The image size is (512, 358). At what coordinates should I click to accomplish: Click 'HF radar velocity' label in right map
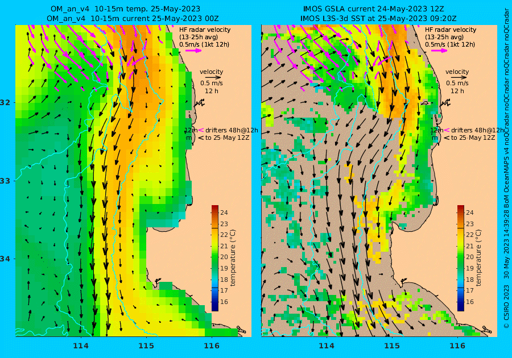(451, 30)
